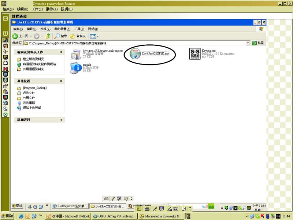Open Explorer's 工具(T) menu
The width and height of the screenshot is (293, 220).
pyautogui.click(x=79, y=29)
